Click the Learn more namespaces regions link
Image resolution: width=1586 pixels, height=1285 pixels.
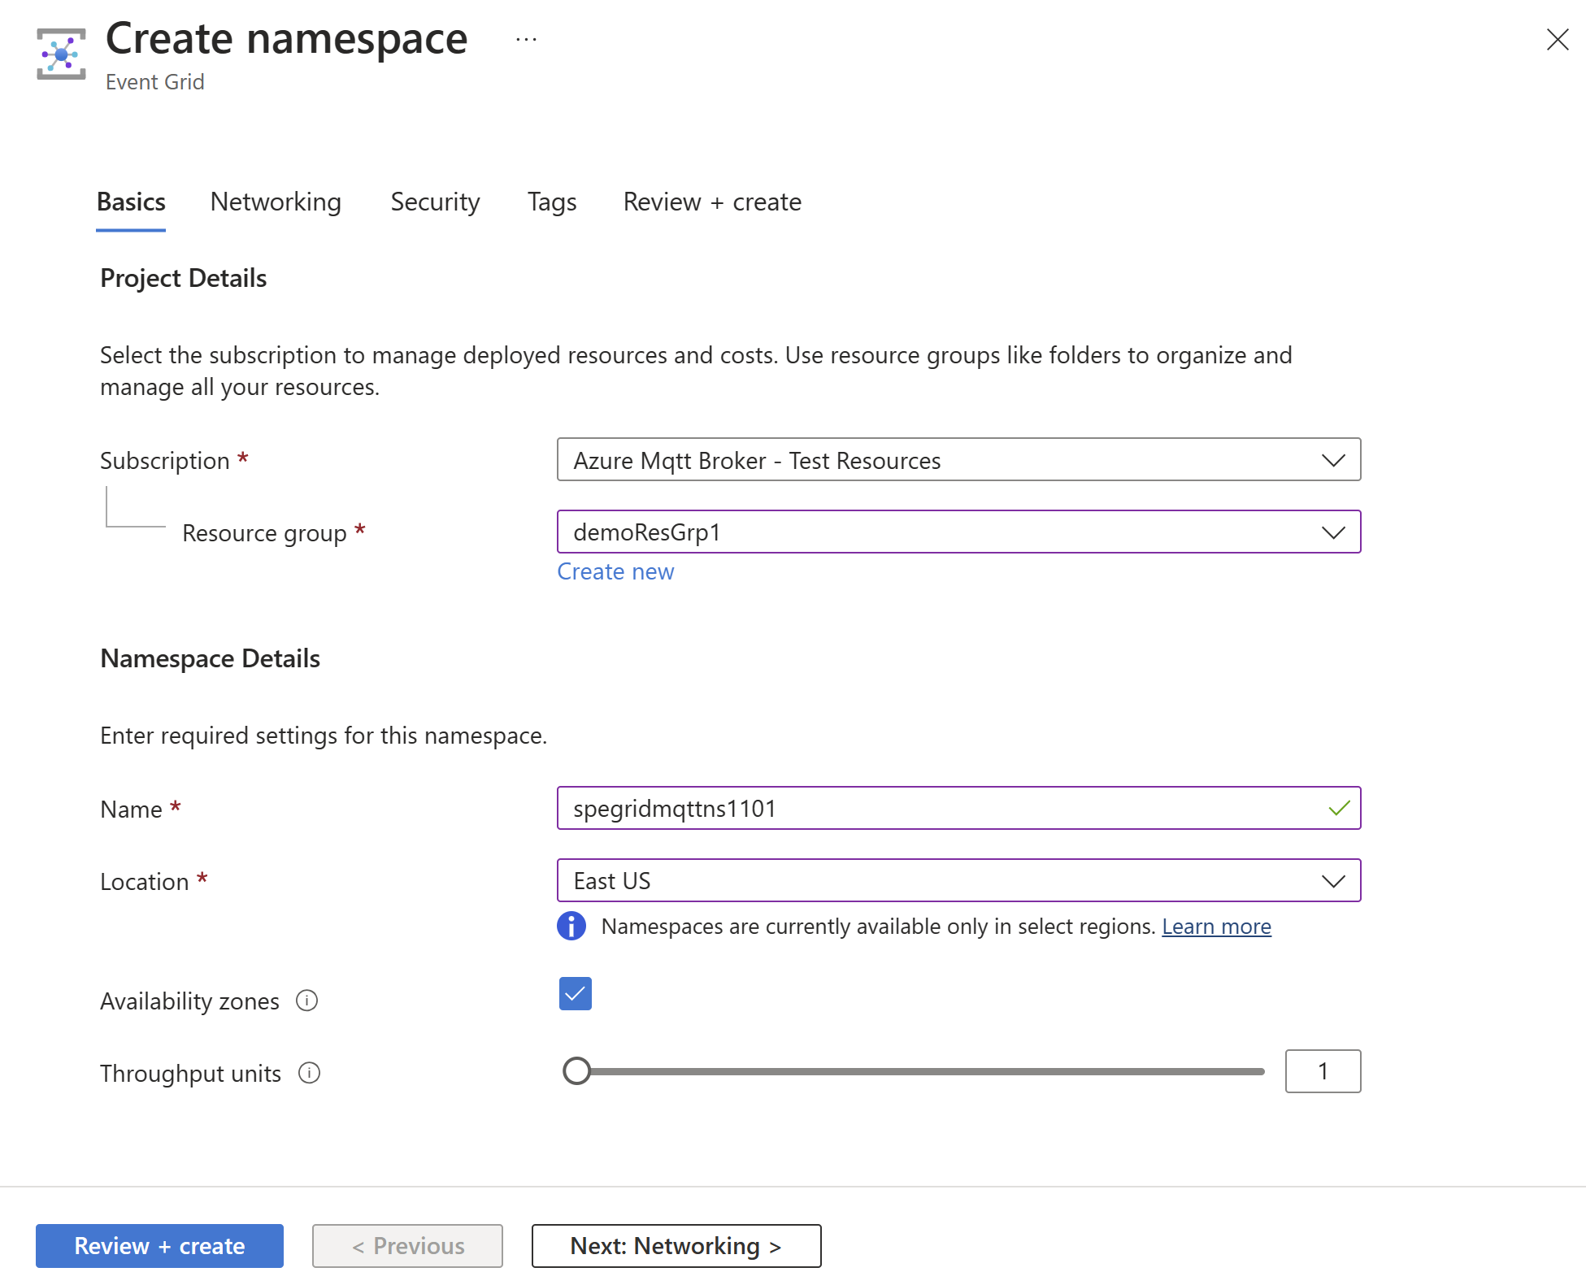click(x=1216, y=926)
